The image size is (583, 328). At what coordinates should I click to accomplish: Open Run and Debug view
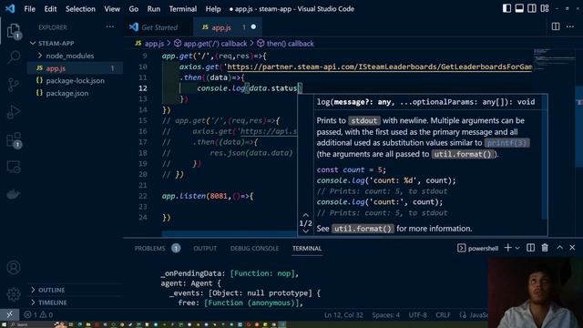click(x=14, y=112)
